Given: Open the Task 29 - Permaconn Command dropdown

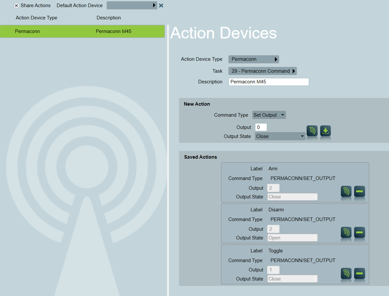Looking at the screenshot, I should click(263, 71).
